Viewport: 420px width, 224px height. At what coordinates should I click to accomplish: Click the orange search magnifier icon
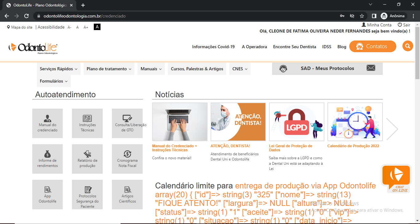point(408,46)
